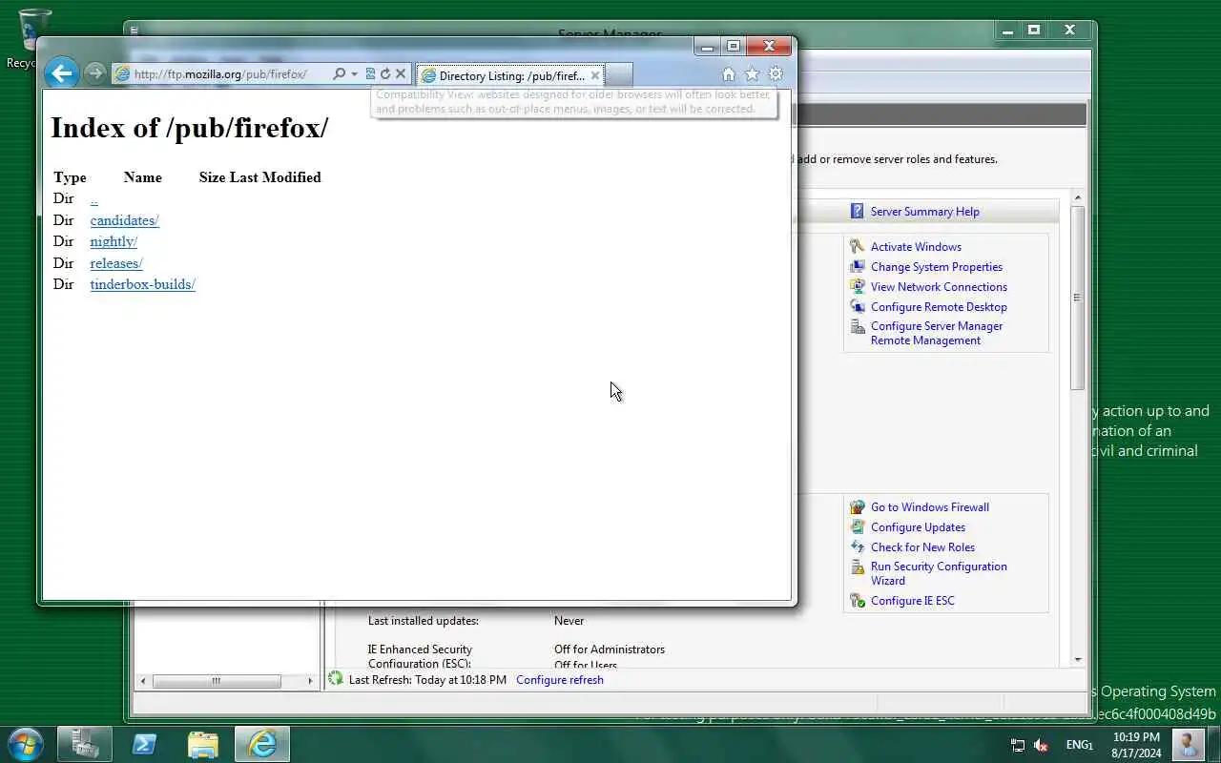
Task: Click the tree pane horizontal scrollbar right arrow
Action: click(x=309, y=681)
